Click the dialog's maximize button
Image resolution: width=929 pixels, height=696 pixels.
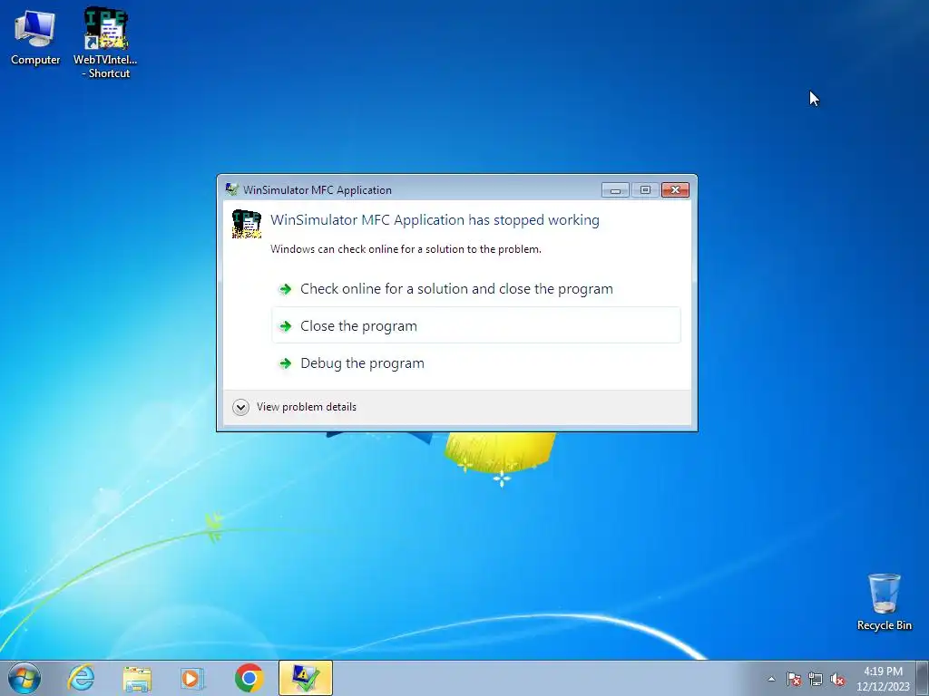click(645, 189)
